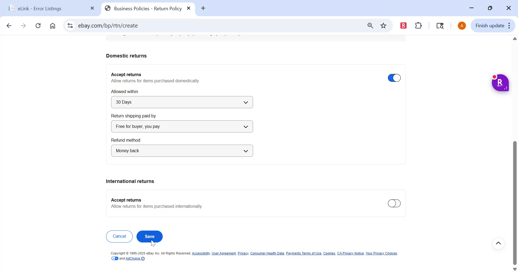518x272 pixels.
Task: Open the User Agreement link
Action: pos(223,253)
